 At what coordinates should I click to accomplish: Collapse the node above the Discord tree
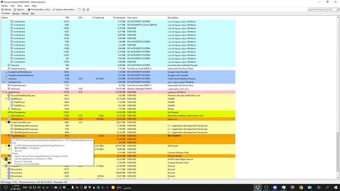click(3, 159)
